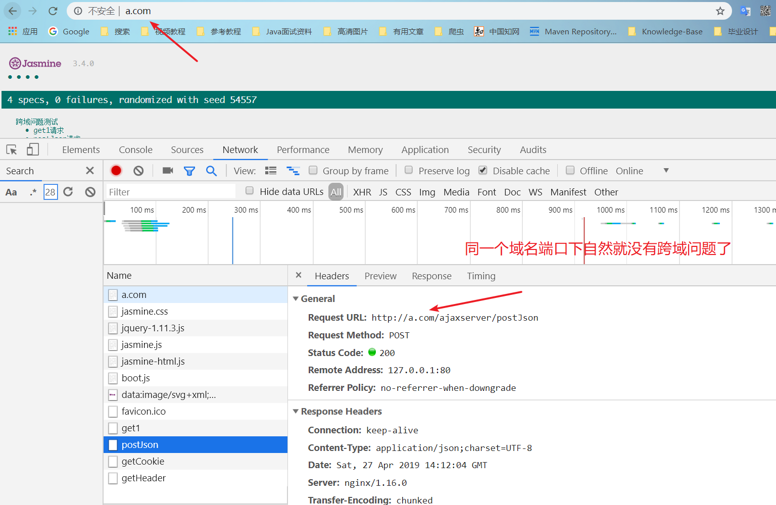Open the network throttling dropdown next to Online
Viewport: 776px width, 505px height.
point(666,171)
